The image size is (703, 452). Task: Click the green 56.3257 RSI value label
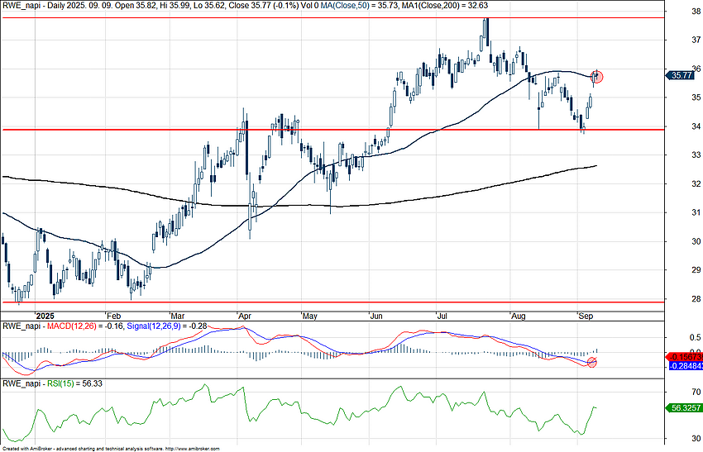(x=682, y=408)
